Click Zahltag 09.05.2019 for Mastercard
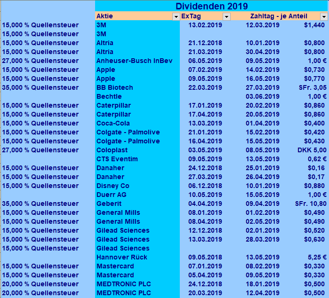The height and width of the screenshot is (298, 329). 263,275
